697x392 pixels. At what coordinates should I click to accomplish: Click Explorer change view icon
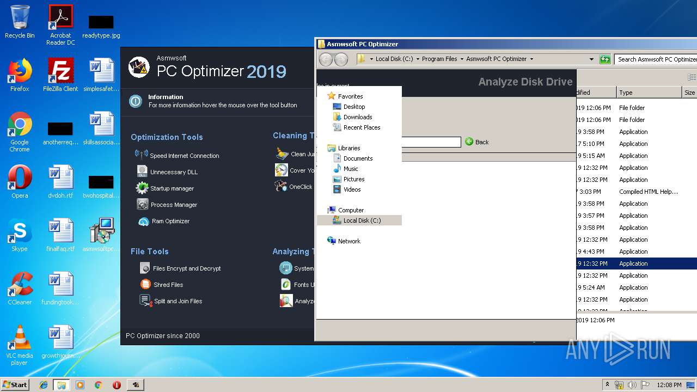(x=692, y=77)
